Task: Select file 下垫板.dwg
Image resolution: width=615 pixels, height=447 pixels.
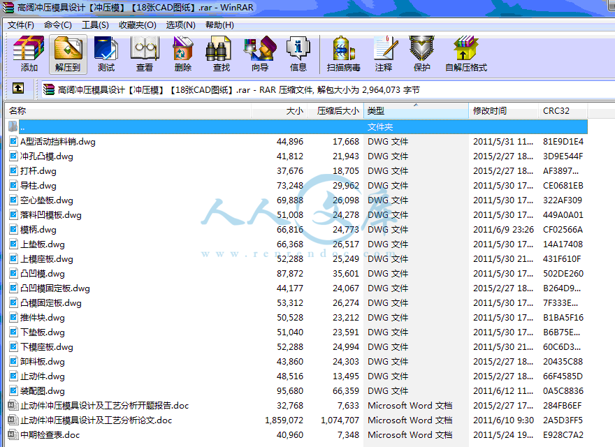Action: (x=43, y=332)
